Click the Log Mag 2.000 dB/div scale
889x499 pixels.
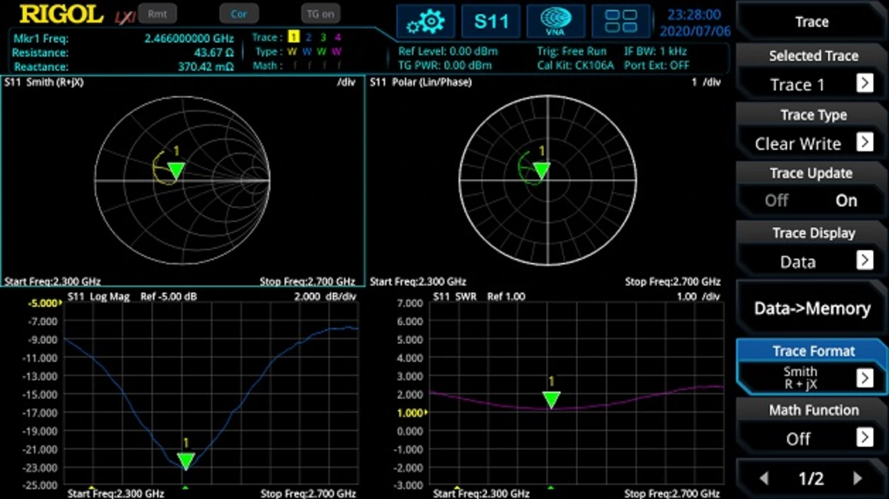tap(325, 296)
